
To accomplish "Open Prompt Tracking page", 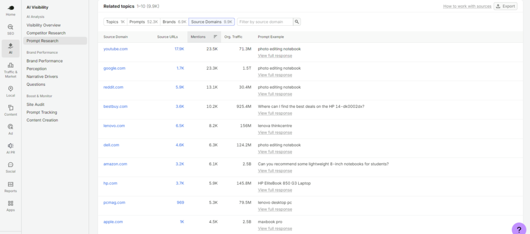I will pos(42,112).
